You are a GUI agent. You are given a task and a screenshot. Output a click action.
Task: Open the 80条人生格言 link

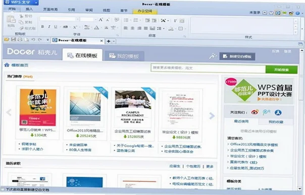tap(80, 150)
